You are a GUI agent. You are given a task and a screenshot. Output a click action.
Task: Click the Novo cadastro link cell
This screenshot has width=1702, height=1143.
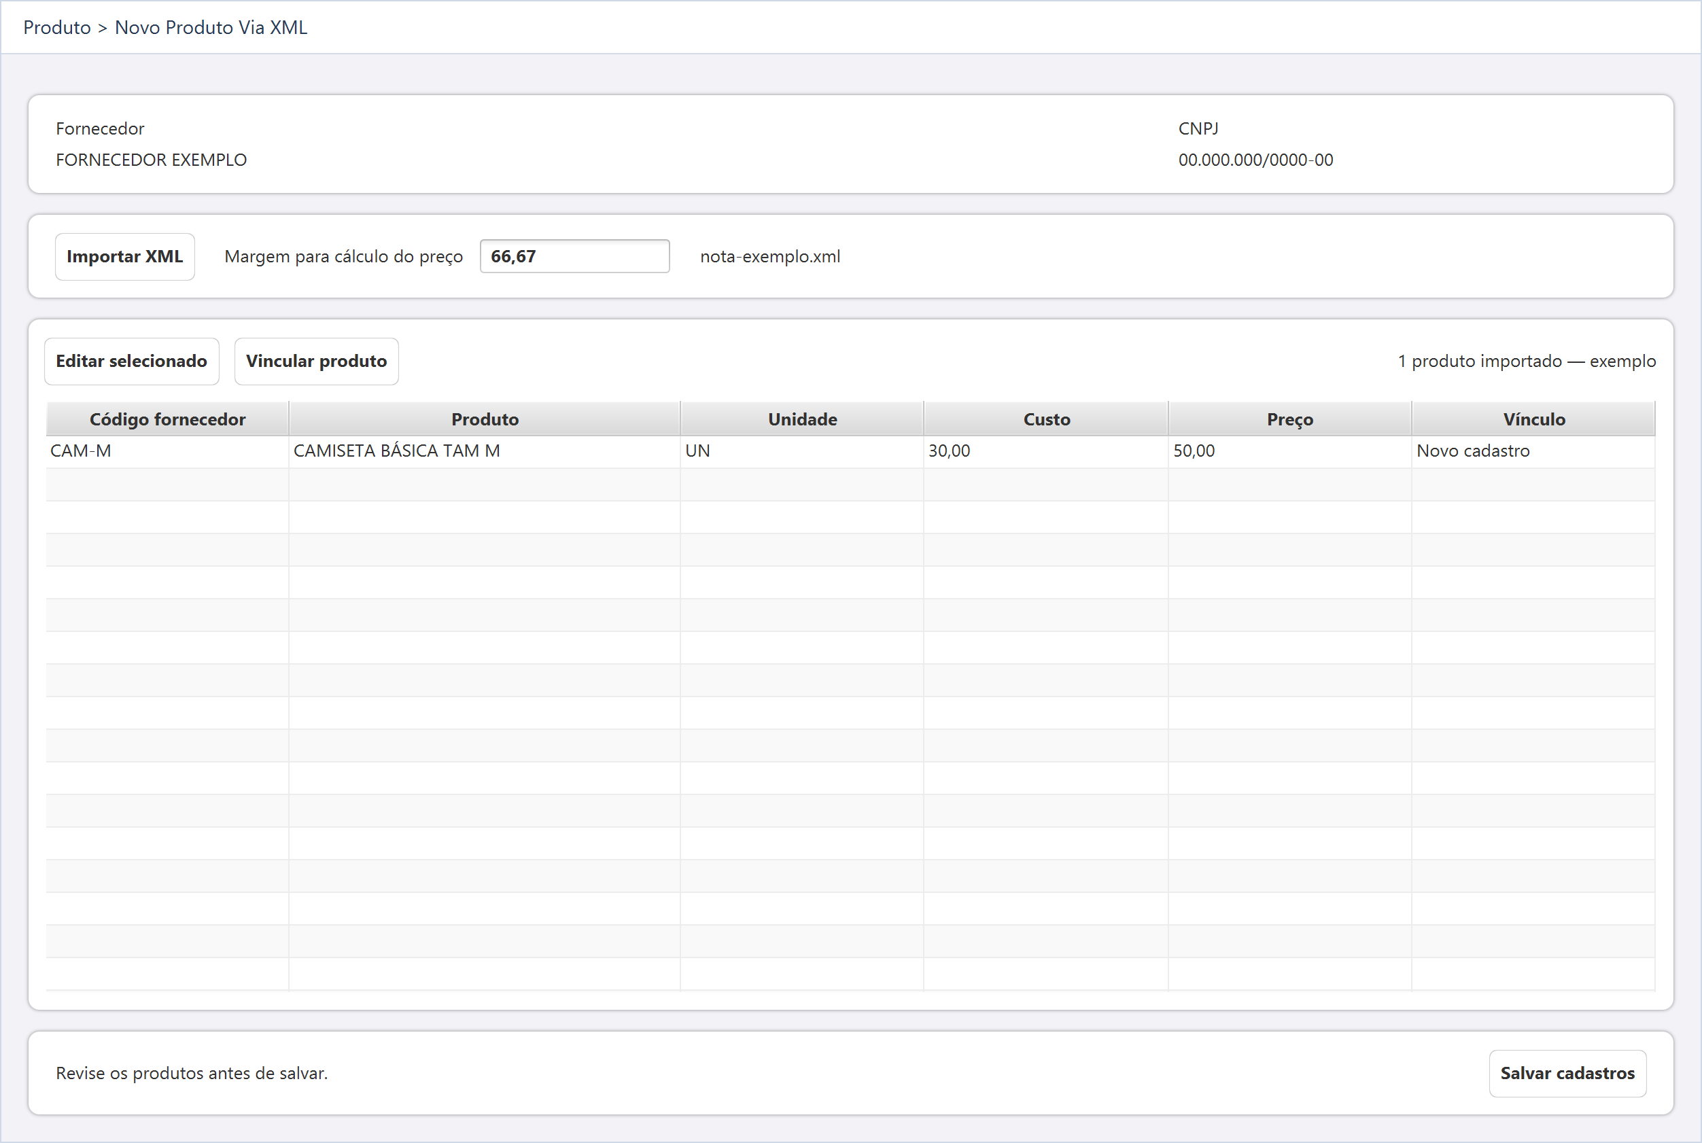point(1533,451)
